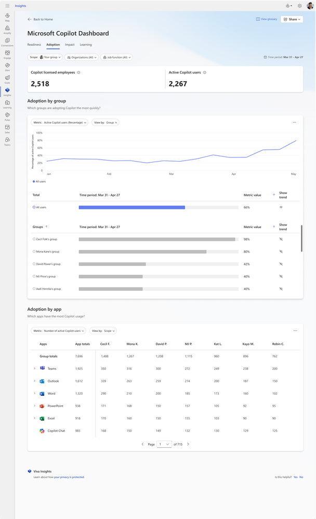Screen dimensions: 316x519
Task: Answer No to Is this helpful
Action: 301,477
